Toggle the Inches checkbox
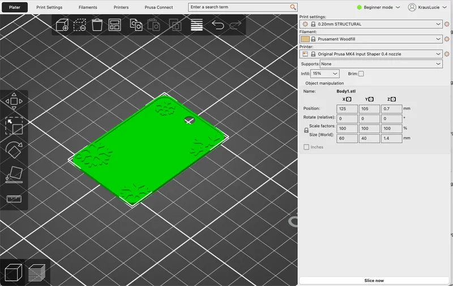Image resolution: width=453 pixels, height=286 pixels. click(x=306, y=147)
